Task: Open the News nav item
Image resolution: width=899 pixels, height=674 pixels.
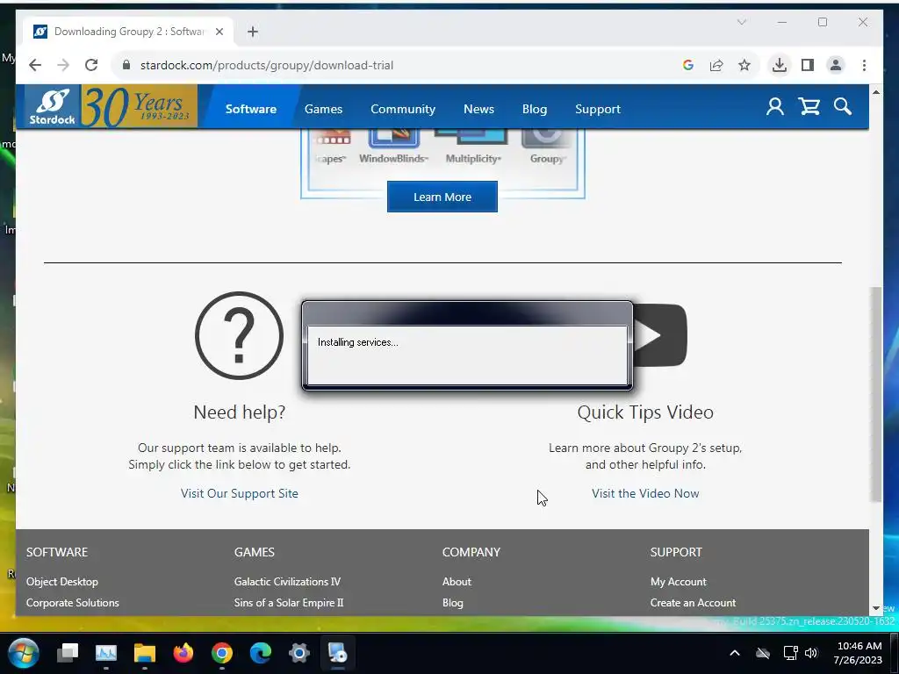Action: (478, 109)
